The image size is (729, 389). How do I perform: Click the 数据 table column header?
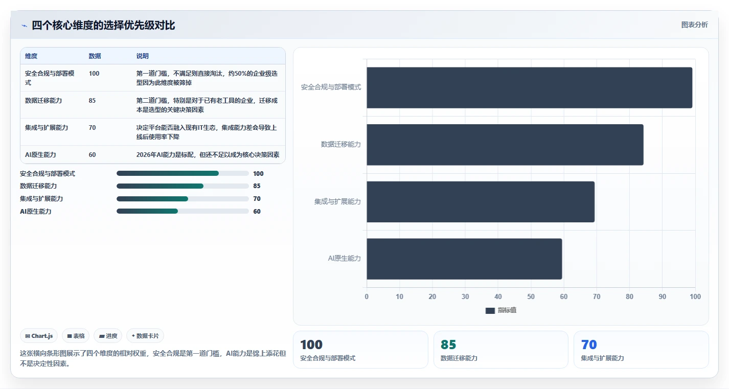pos(95,56)
